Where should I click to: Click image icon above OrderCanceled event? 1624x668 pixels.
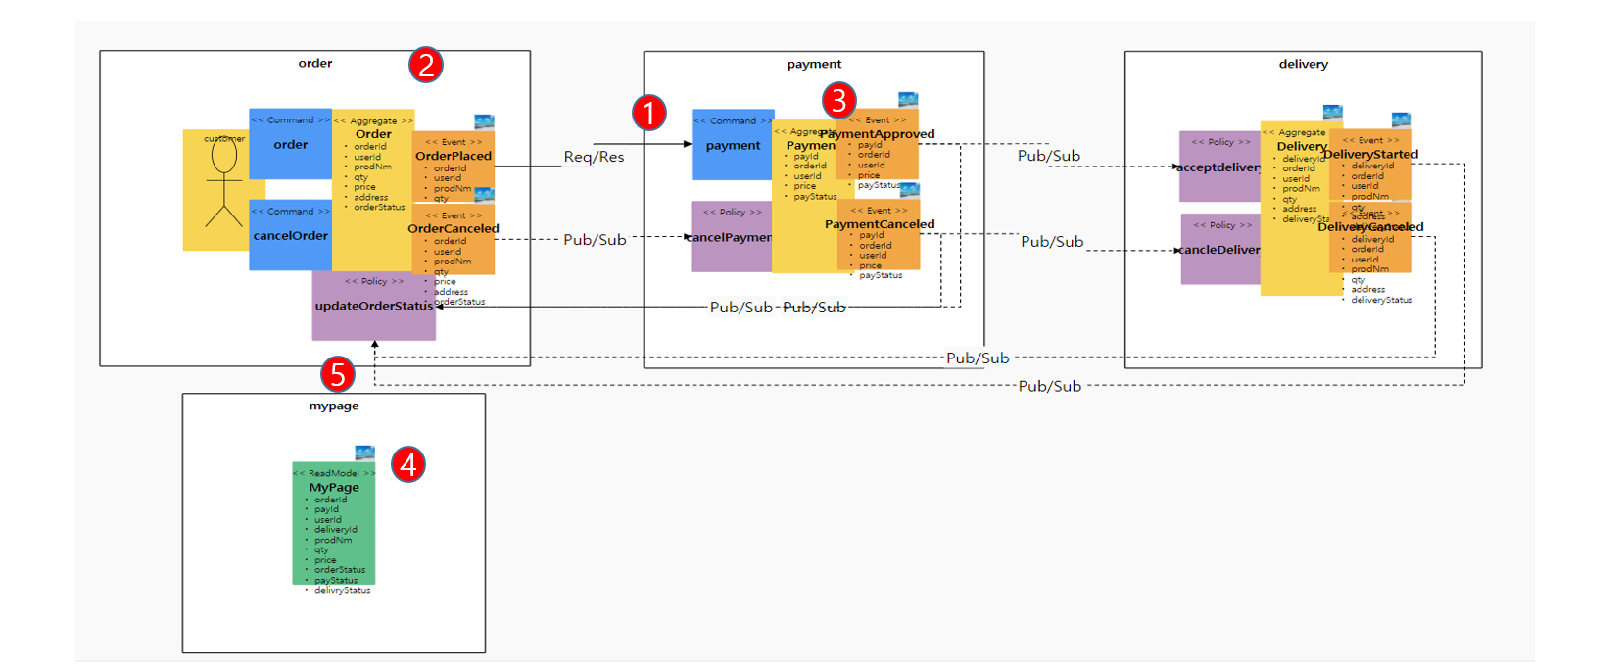[484, 195]
